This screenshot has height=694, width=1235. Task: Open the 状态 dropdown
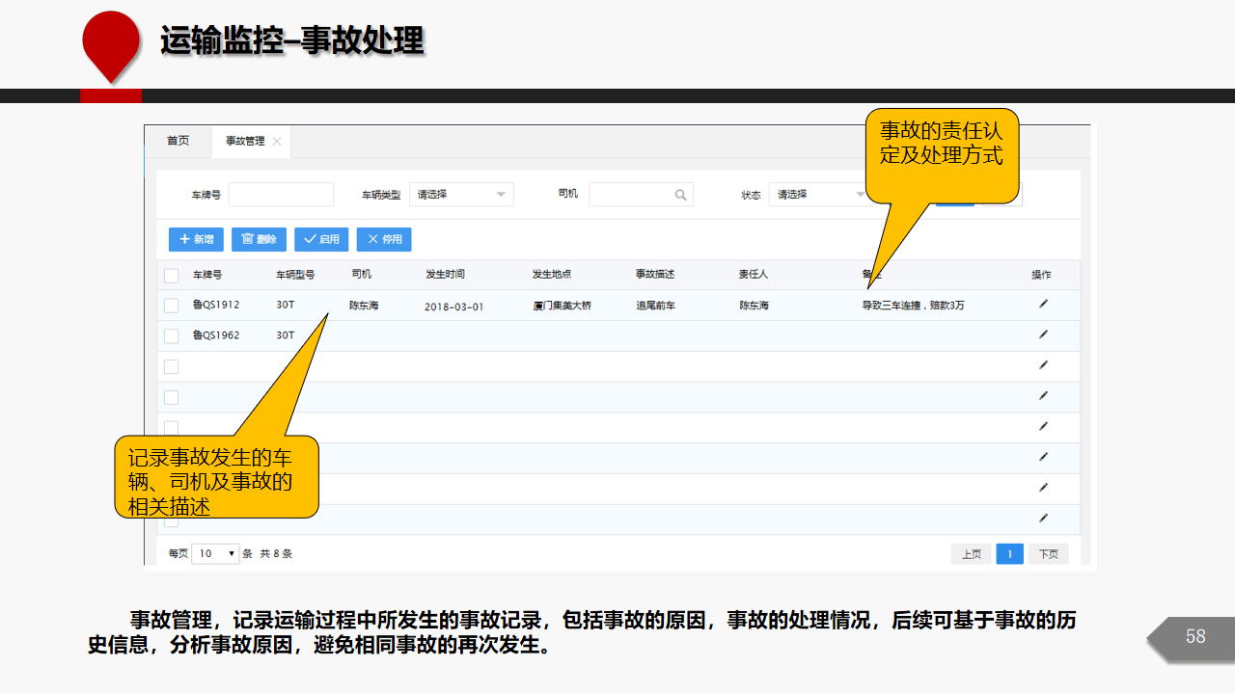821,195
